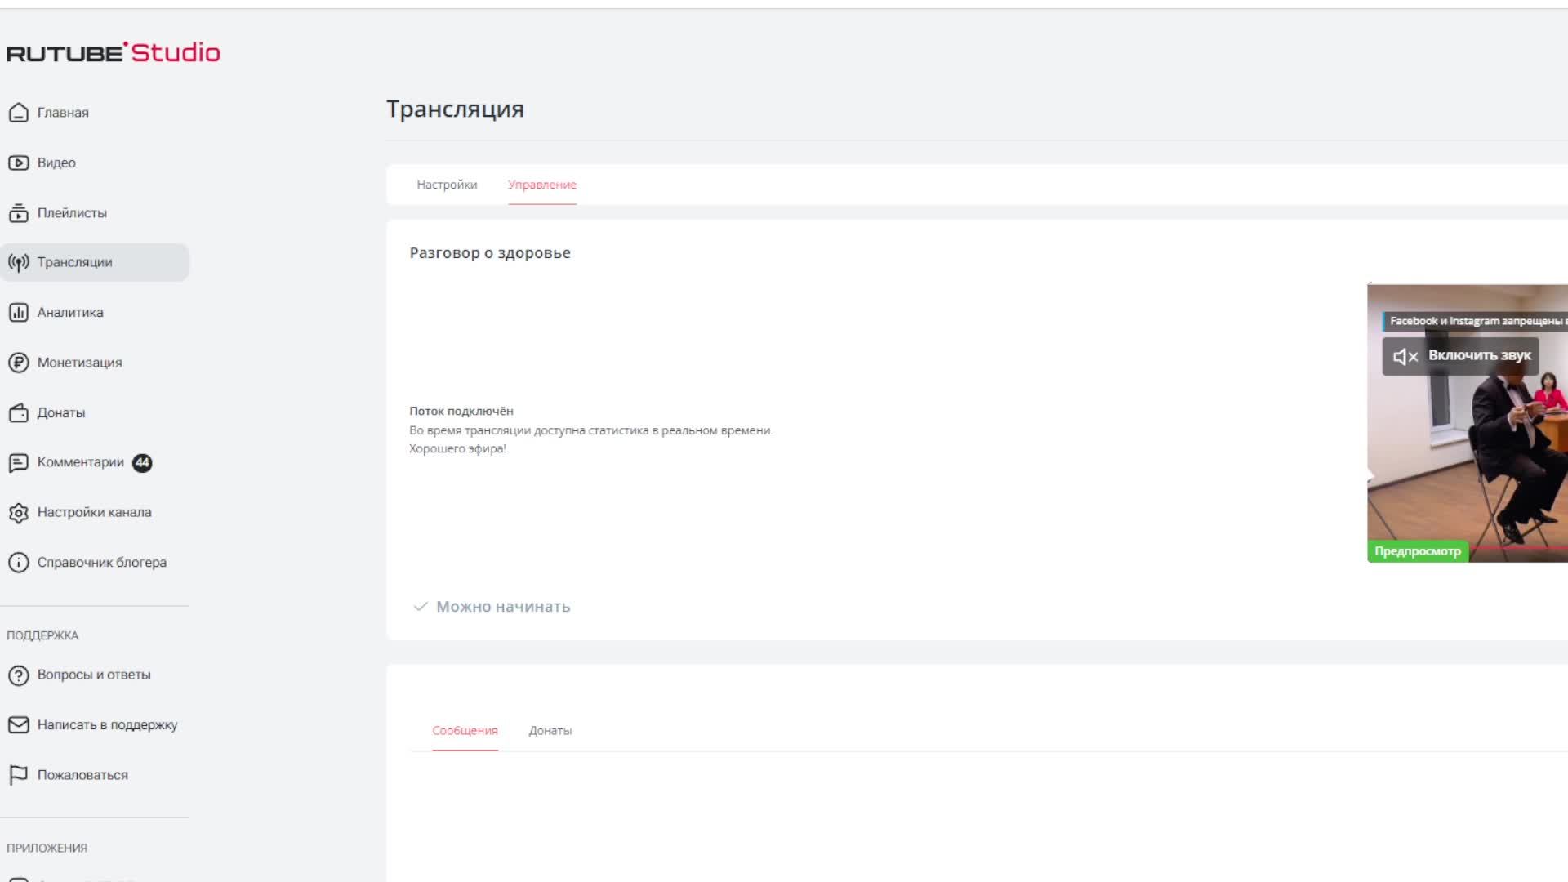This screenshot has height=882, width=1568.
Task: Click the Комментарии chat bubble icon
Action: [x=19, y=462]
